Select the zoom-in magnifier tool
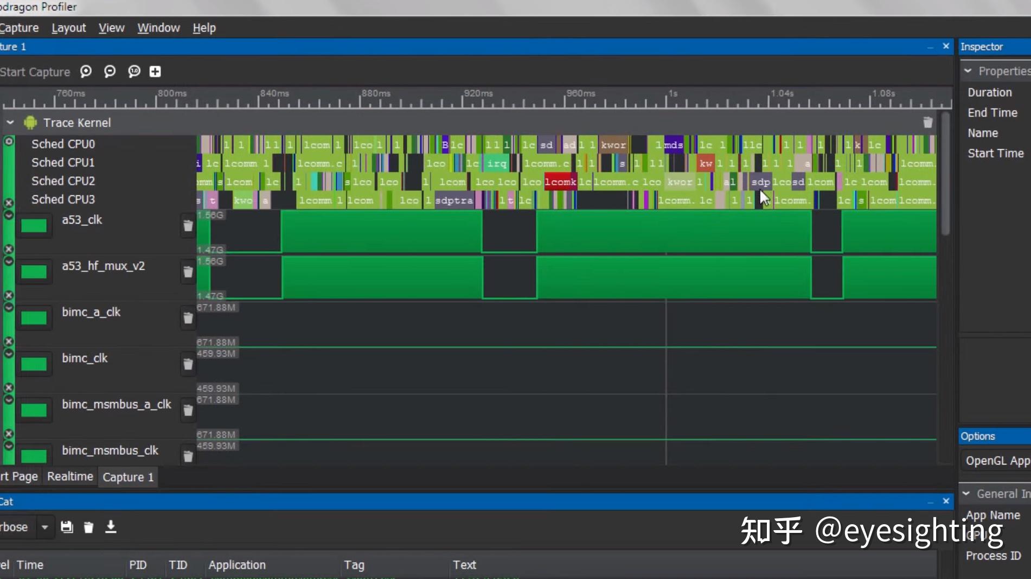This screenshot has height=579, width=1031. click(86, 71)
